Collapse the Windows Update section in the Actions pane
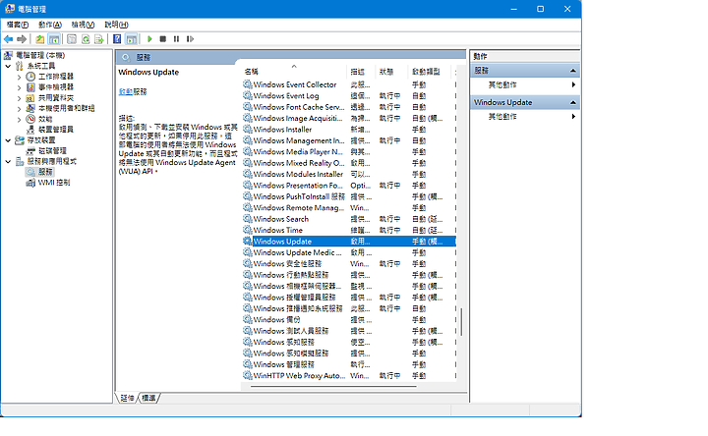The image size is (708, 436). [x=572, y=102]
